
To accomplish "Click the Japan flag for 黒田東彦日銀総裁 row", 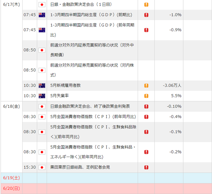I will 42,168.
